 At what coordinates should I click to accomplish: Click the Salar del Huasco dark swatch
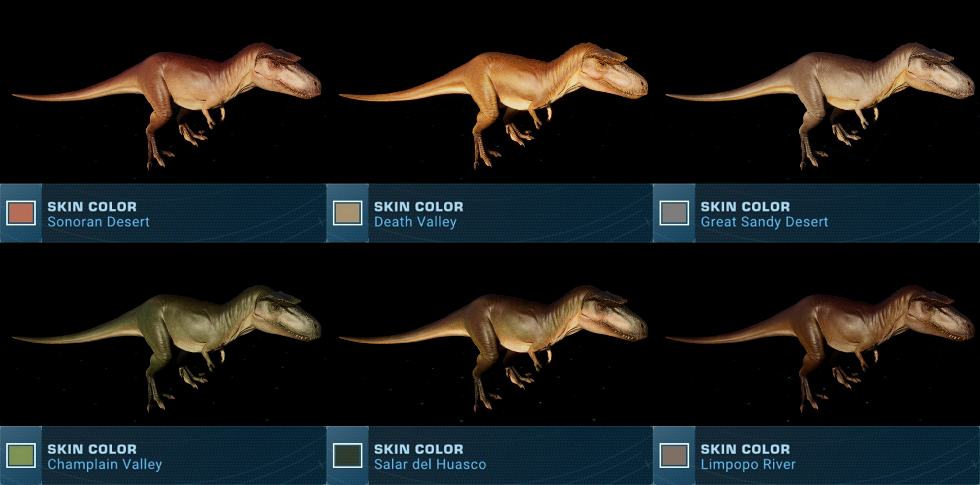[348, 455]
